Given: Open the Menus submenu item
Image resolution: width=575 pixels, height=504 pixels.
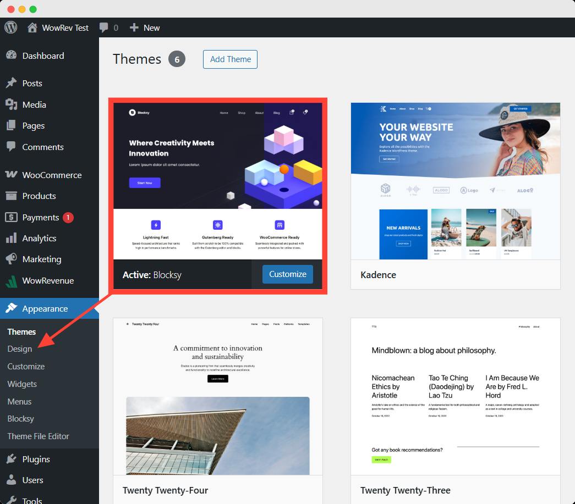Looking at the screenshot, I should [x=19, y=401].
